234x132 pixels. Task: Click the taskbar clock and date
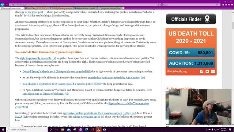click(x=223, y=129)
